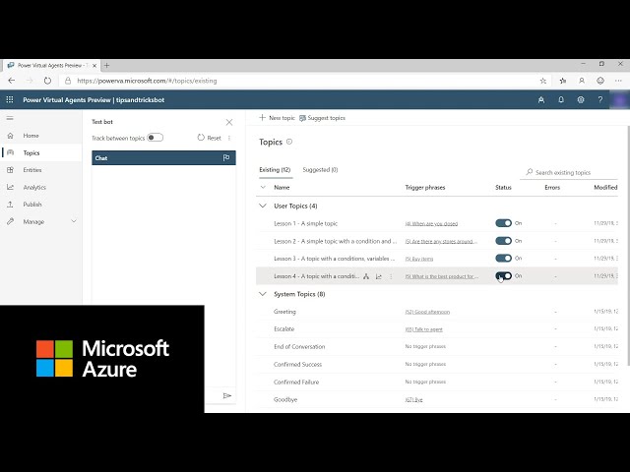Open Lesson 3 topic name

(x=334, y=259)
